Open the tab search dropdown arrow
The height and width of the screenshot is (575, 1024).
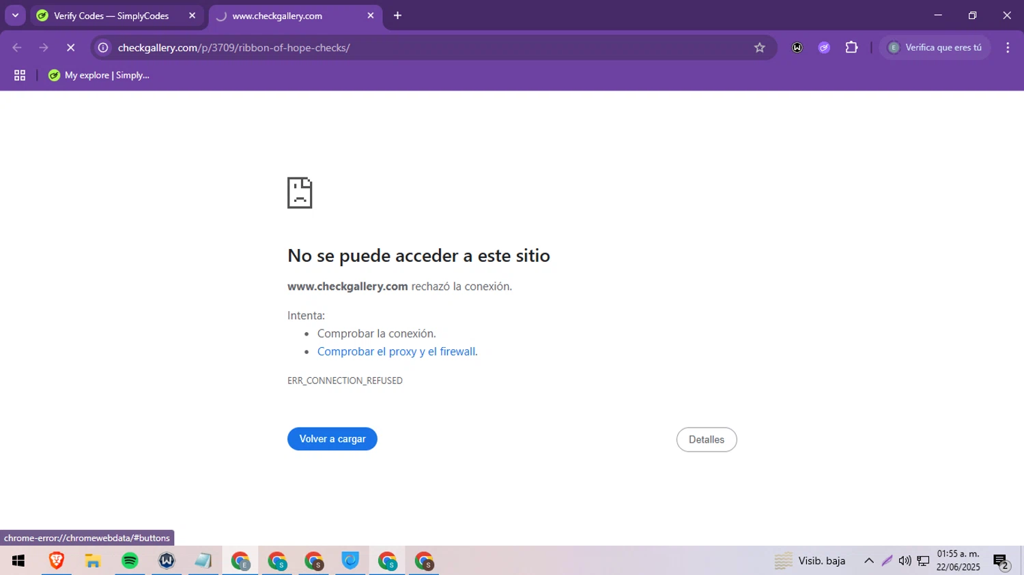15,15
